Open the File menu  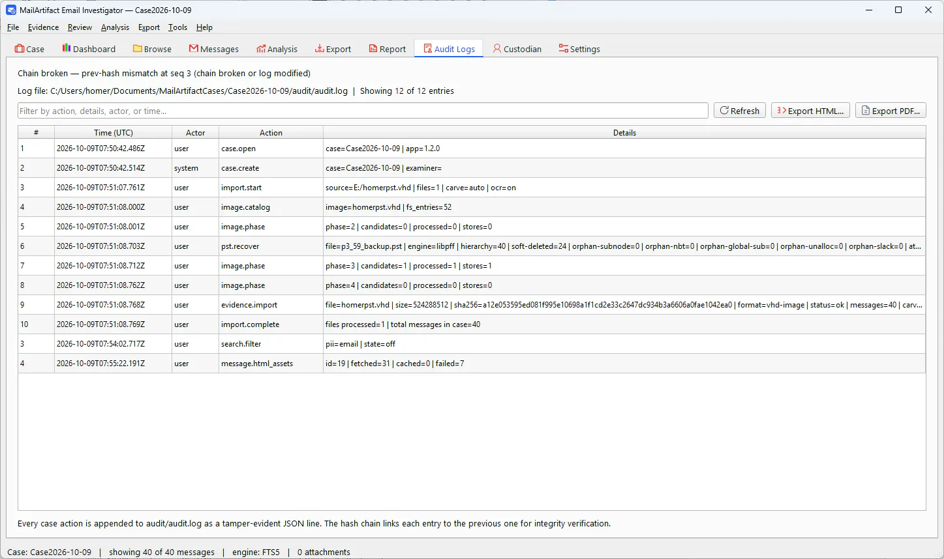click(13, 27)
